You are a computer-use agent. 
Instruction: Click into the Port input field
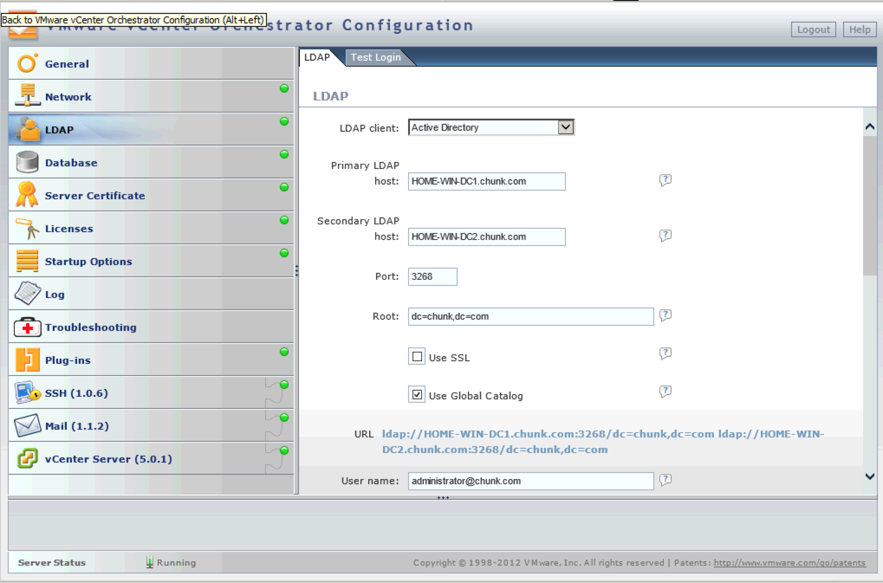click(432, 277)
